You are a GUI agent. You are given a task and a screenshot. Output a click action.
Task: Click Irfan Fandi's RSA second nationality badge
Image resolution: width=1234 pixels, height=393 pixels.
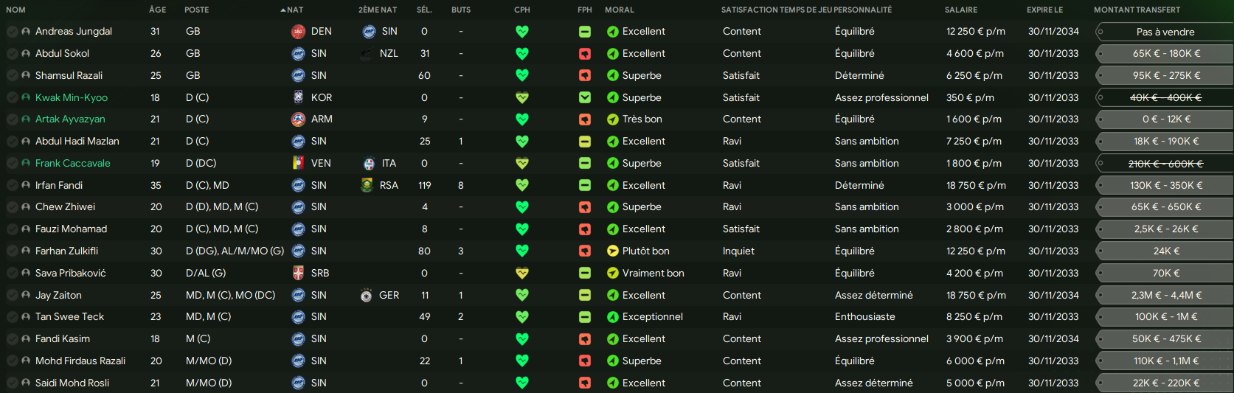pos(367,185)
